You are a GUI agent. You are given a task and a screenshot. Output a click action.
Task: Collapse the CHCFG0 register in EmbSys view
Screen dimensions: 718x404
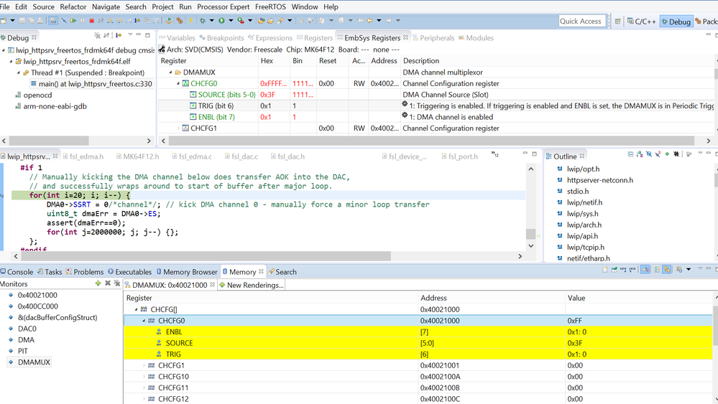(178, 84)
